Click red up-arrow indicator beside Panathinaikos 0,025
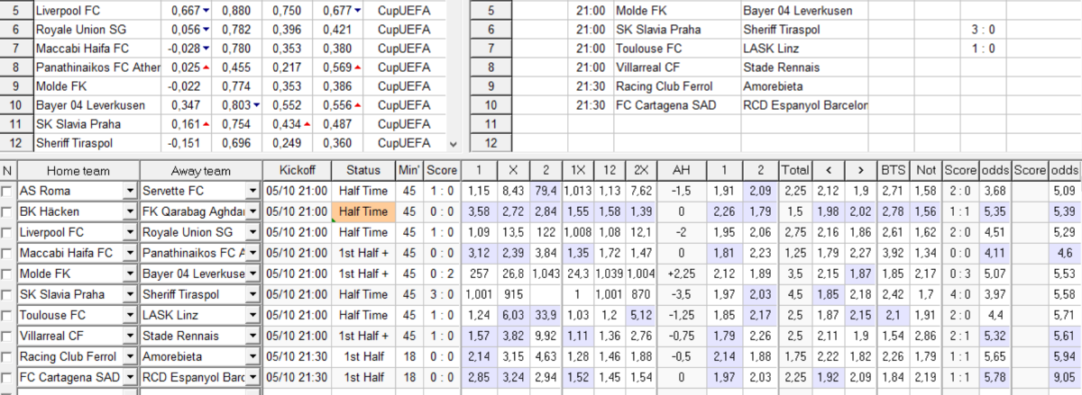This screenshot has height=395, width=1082. tap(206, 68)
